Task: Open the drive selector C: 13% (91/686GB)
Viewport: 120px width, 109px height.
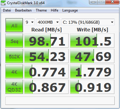Action: point(88,22)
